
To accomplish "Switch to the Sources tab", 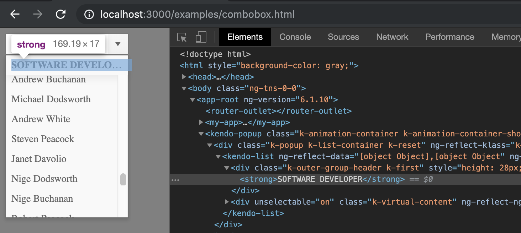I will [x=343, y=37].
